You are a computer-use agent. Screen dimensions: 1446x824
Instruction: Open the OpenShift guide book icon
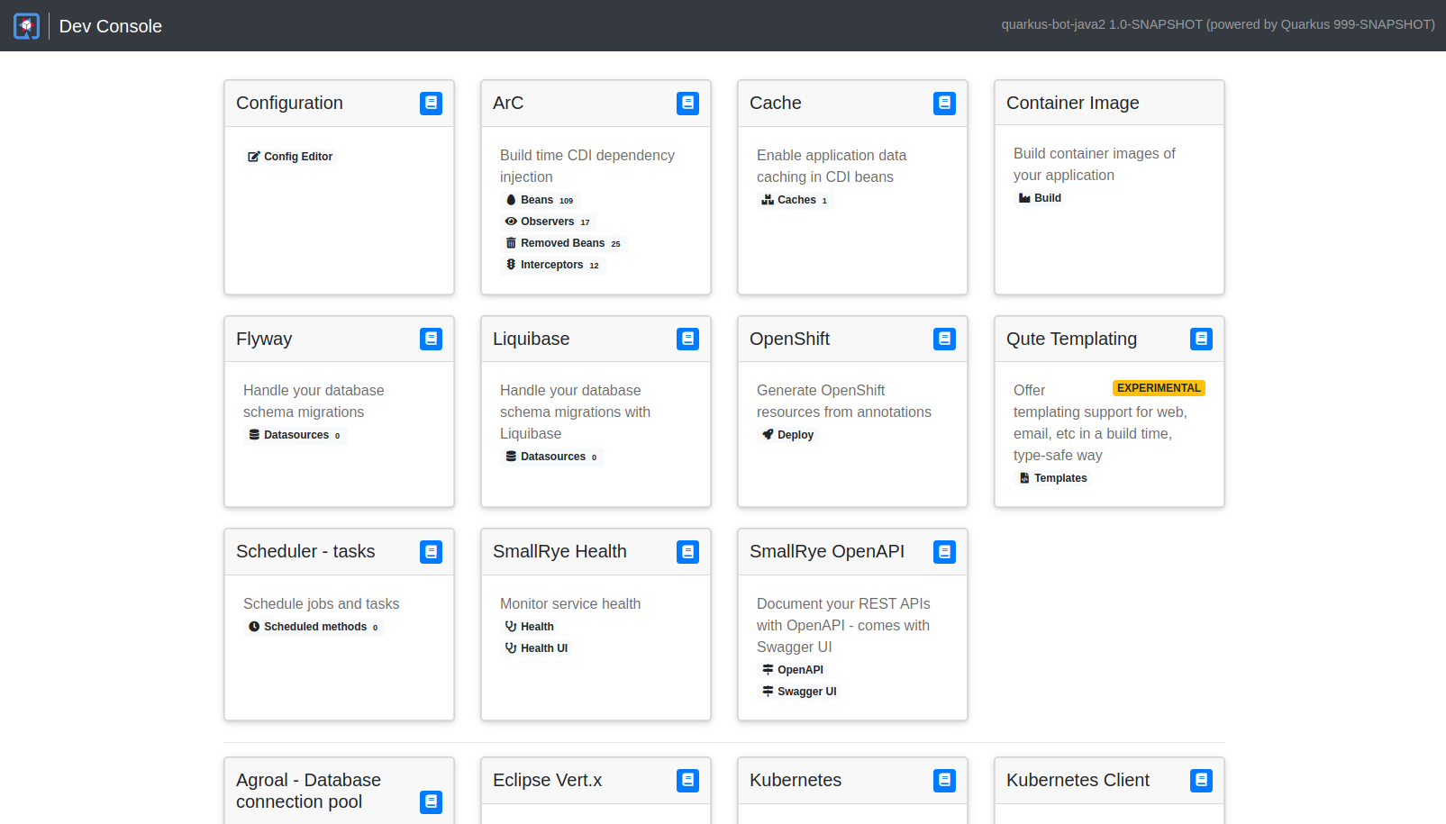(x=944, y=339)
